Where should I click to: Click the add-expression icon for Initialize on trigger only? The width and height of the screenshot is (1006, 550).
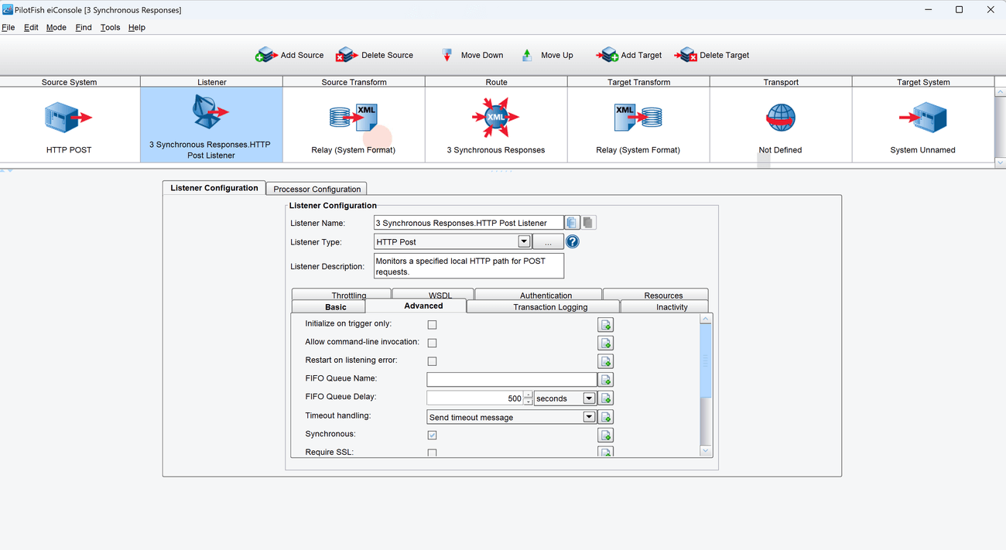606,325
